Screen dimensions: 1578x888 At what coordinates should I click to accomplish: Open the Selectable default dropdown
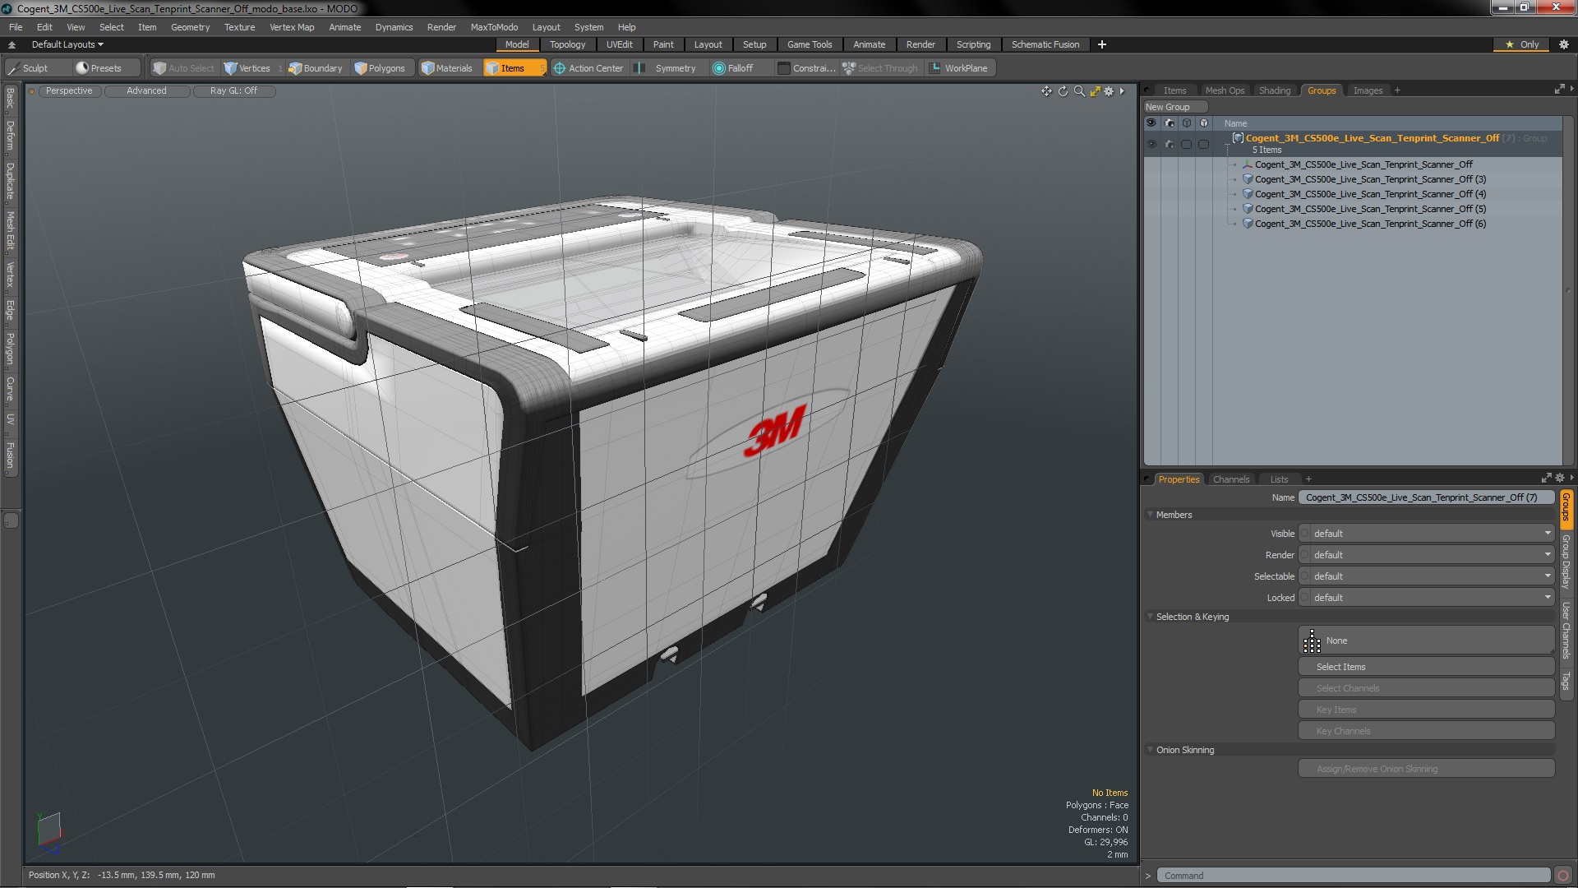coord(1431,576)
